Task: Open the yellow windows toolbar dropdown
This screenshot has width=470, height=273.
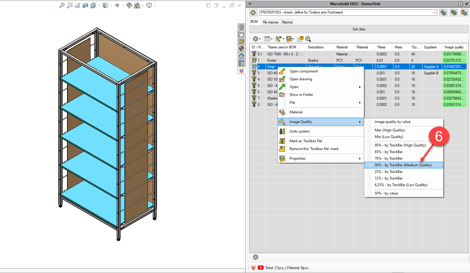Action: tap(290, 39)
